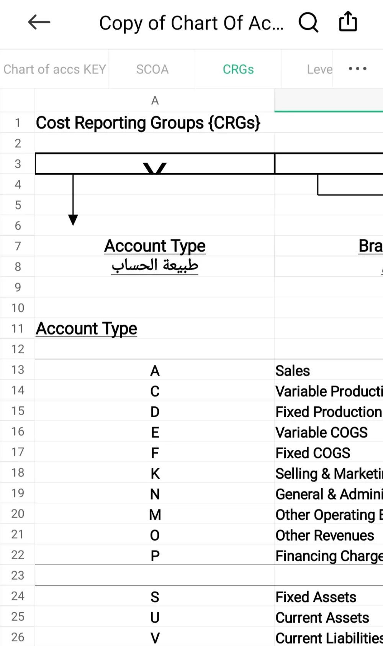The width and height of the screenshot is (383, 646).
Task: Click the Arabic account type label cell
Action: coord(155,266)
